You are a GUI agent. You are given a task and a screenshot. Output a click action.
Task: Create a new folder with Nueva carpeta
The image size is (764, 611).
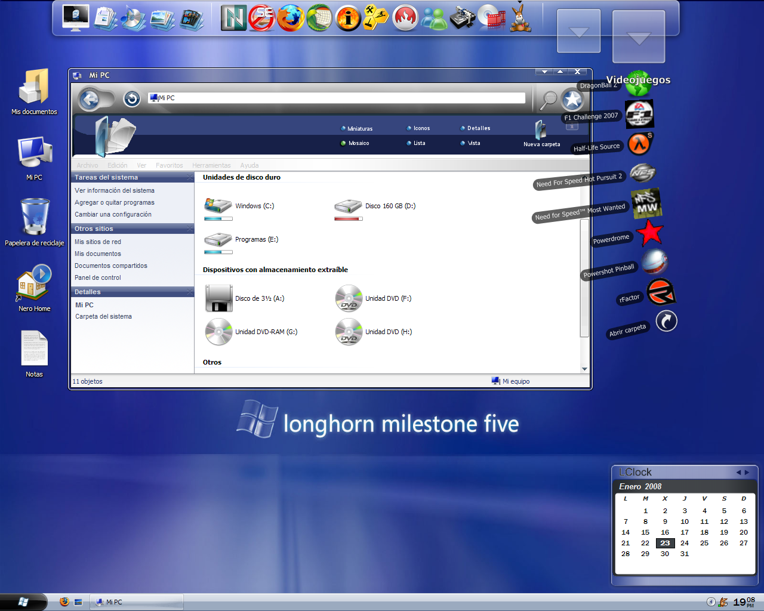point(541,134)
